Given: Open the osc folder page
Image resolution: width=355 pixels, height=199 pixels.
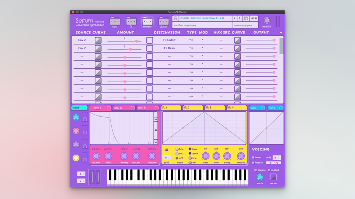Looking at the screenshot, I should coord(115,22).
